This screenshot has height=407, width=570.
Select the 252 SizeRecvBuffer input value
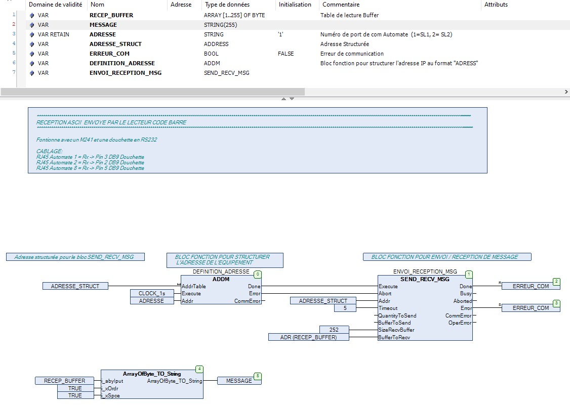click(334, 330)
